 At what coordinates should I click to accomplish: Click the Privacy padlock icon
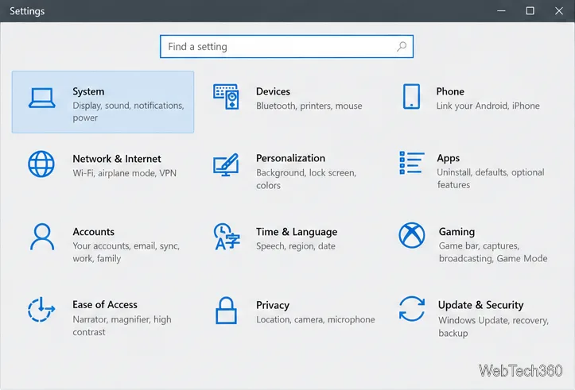[x=226, y=311]
